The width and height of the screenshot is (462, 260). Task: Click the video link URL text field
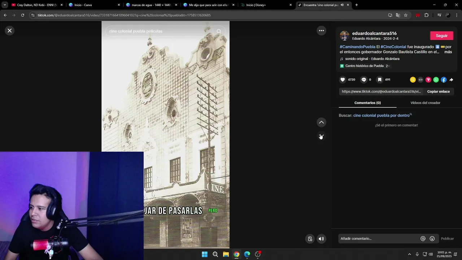(381, 92)
